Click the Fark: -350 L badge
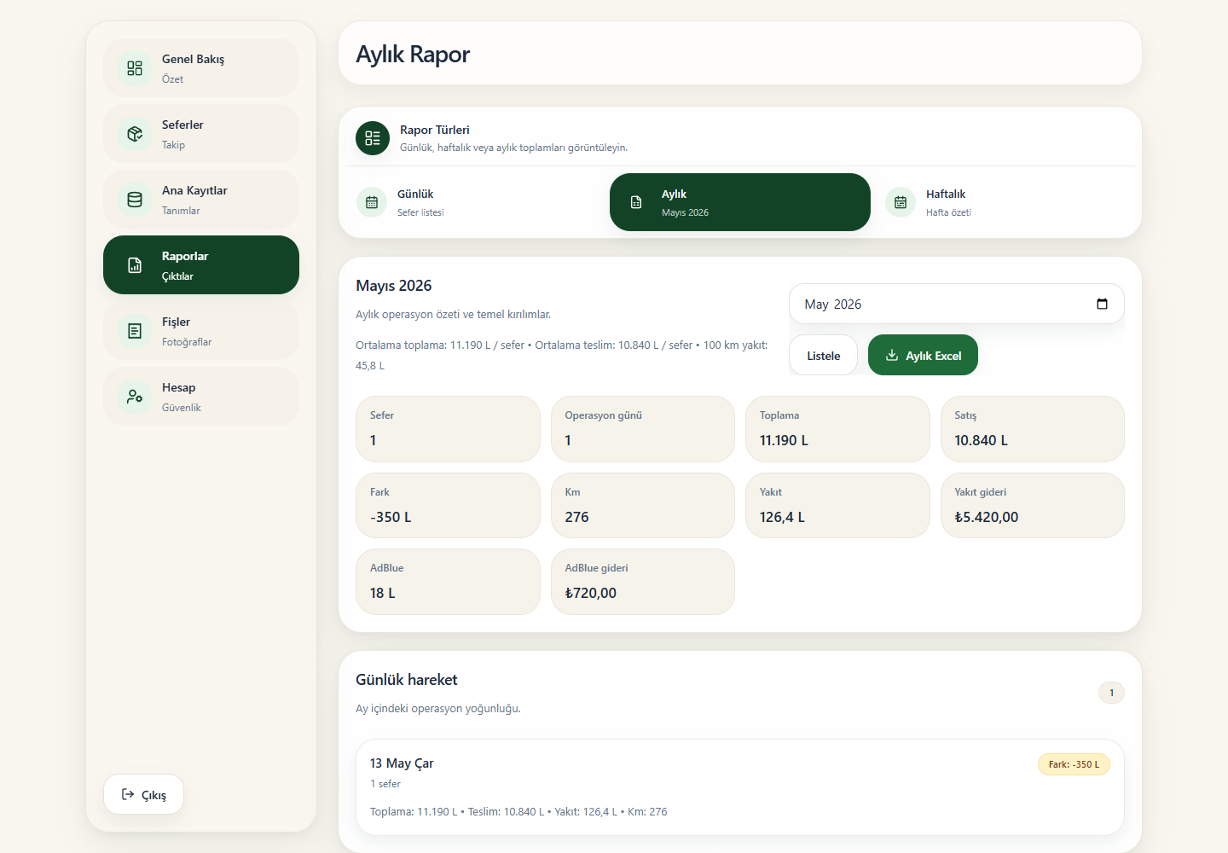 (1074, 764)
